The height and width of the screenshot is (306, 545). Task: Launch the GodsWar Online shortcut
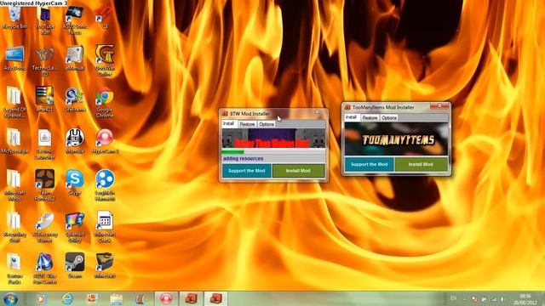(105, 60)
